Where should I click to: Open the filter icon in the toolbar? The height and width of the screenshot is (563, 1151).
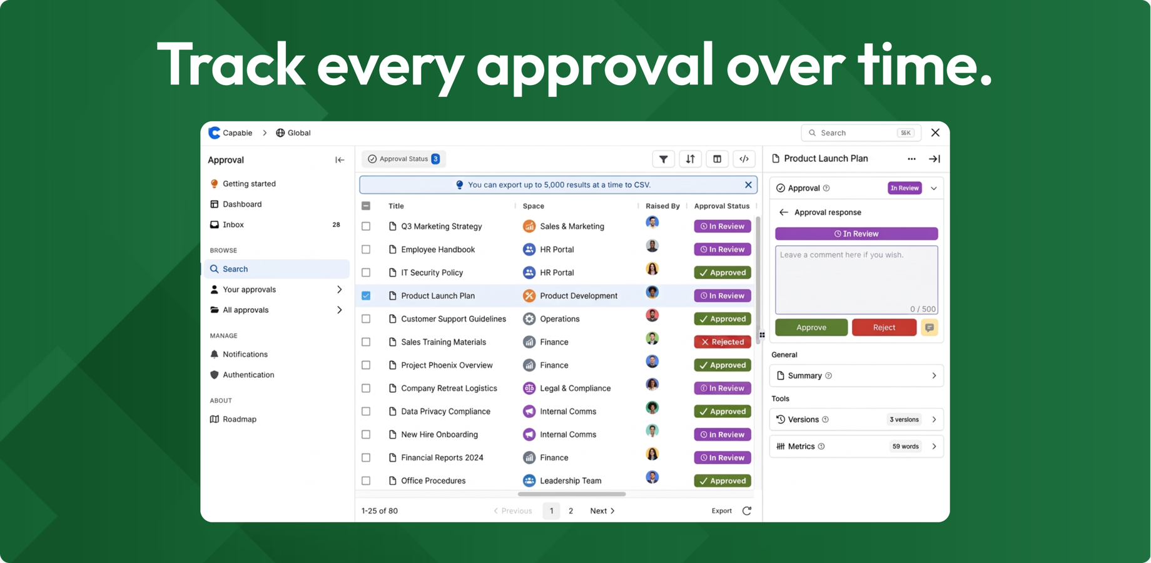pos(663,159)
